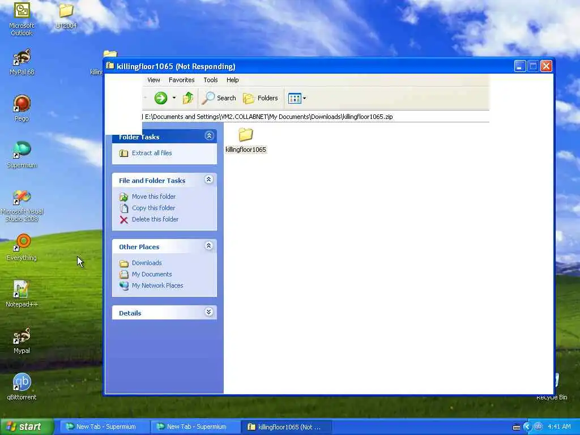Select the Microsoft Outlook desktop icon
Image resolution: width=580 pixels, height=435 pixels.
click(x=22, y=19)
